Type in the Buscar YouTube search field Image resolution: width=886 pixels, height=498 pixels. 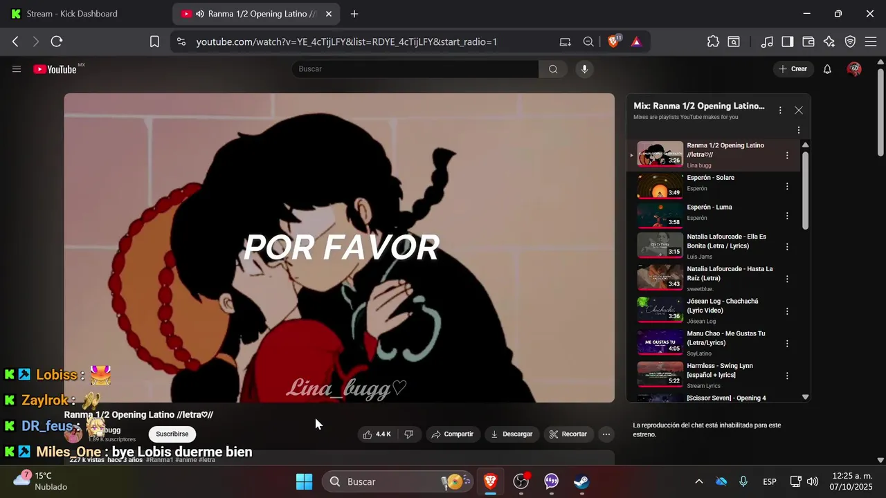[415, 69]
